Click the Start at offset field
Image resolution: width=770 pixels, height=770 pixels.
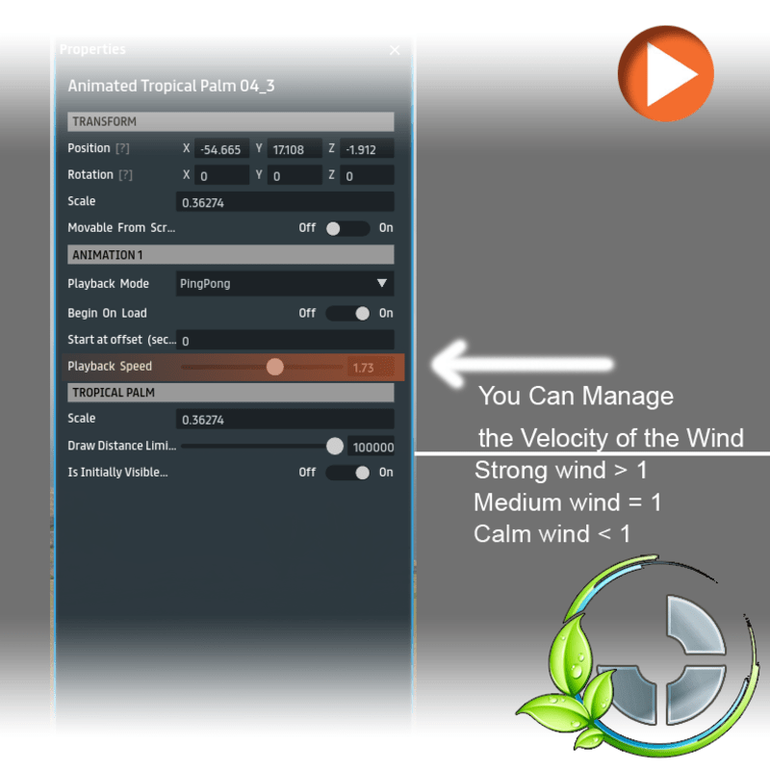pos(286,340)
